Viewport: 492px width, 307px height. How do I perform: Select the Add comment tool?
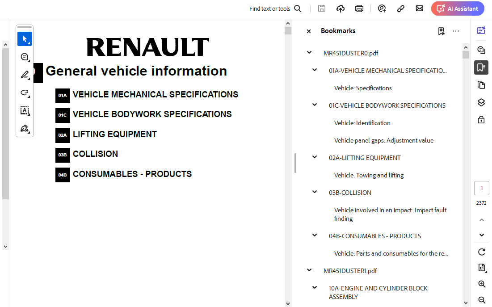25,57
